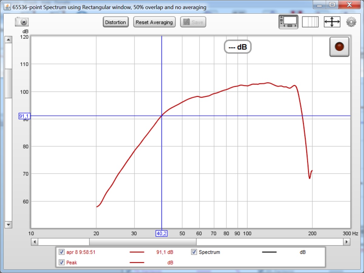Click the vertical scrollbar up arrow
364x273 pixels.
coord(8,40)
